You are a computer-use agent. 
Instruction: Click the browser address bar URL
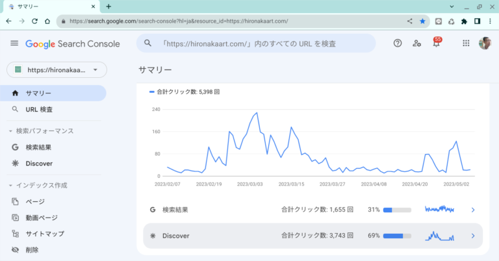coord(179,21)
